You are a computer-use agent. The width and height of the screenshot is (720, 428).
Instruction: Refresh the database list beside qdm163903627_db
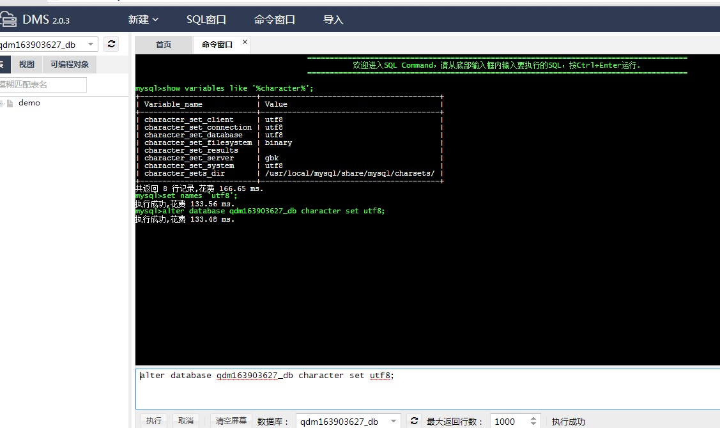pos(111,44)
